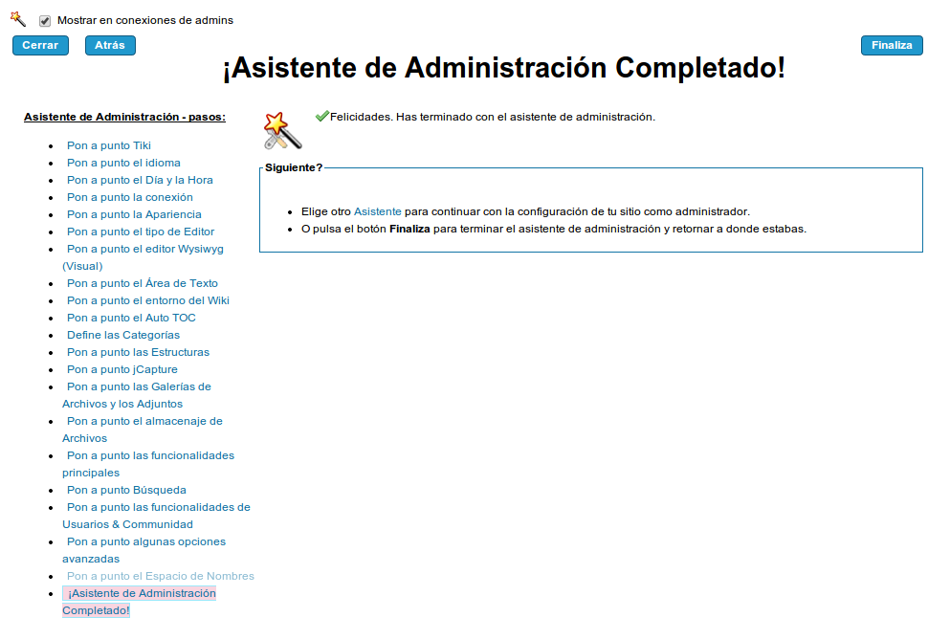Click the large admin wizard wand icon
Image resolution: width=950 pixels, height=640 pixels.
[282, 130]
